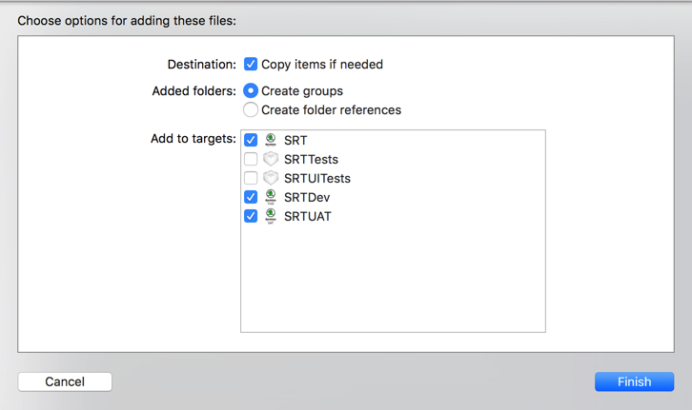The image size is (692, 410).
Task: Select the SRTUITests row name label
Action: (317, 178)
